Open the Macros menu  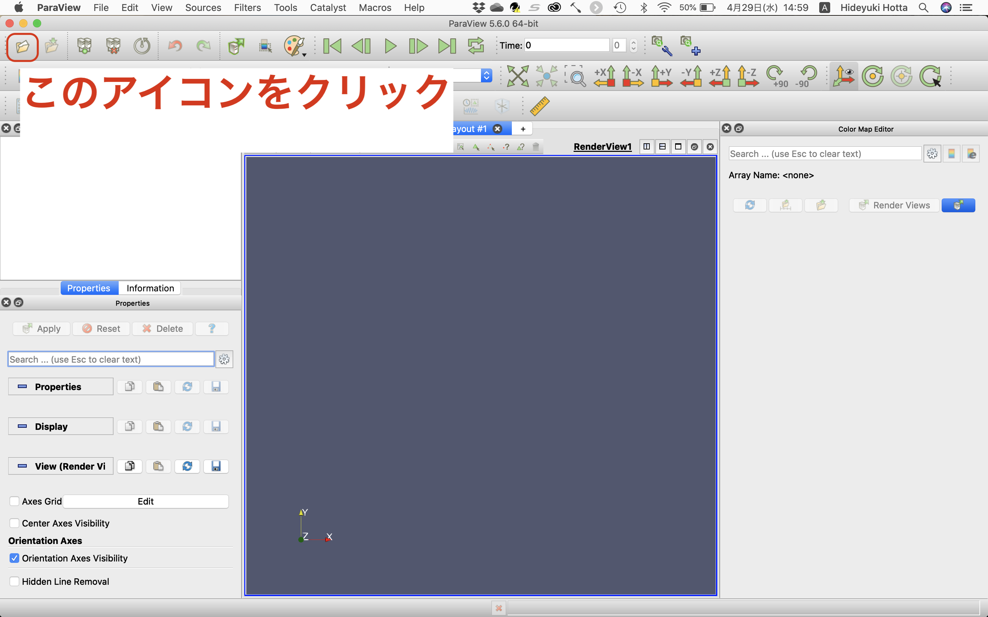(x=375, y=7)
